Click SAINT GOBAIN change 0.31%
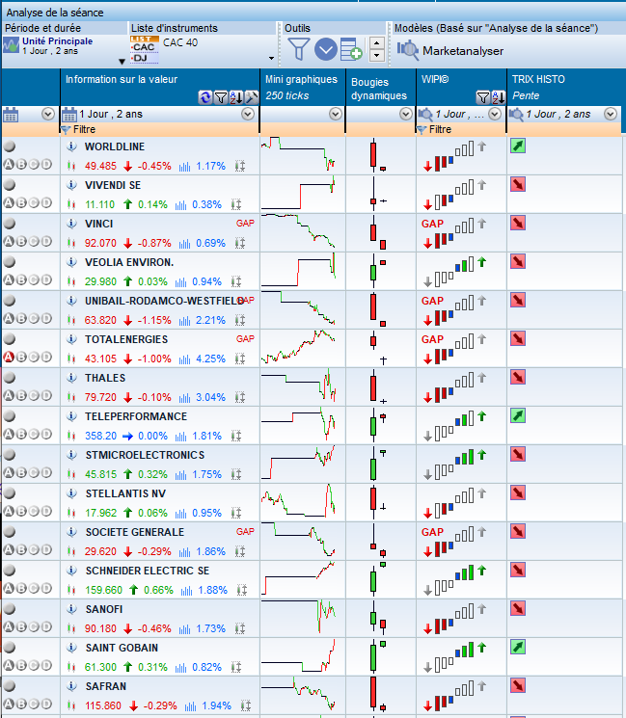 [x=152, y=667]
